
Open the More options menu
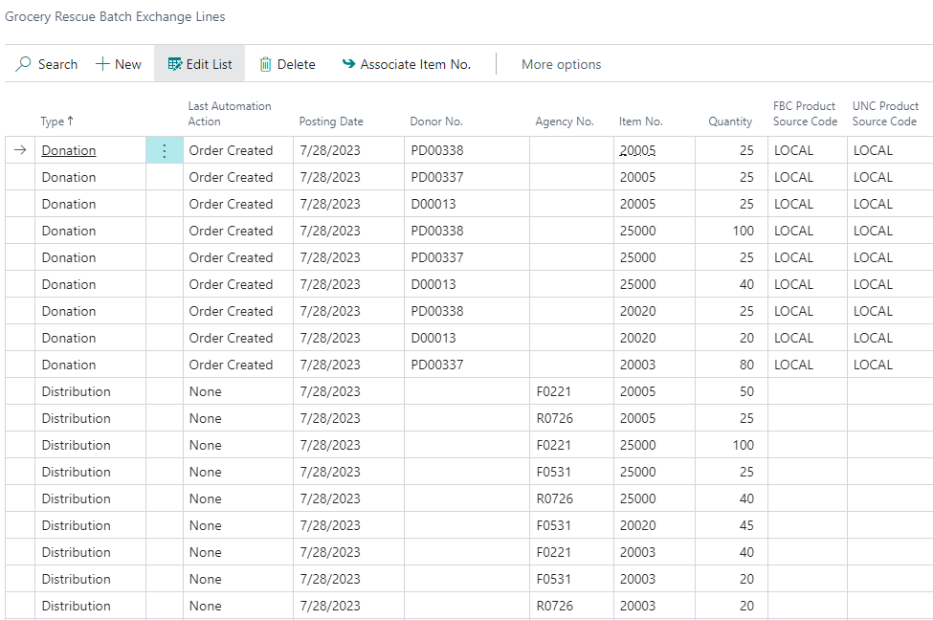point(561,64)
